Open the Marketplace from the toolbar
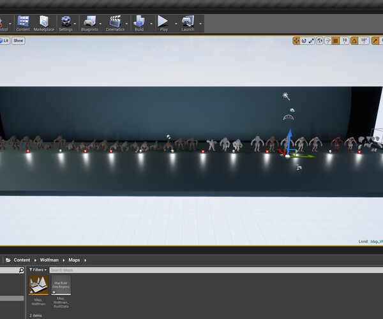 point(44,24)
